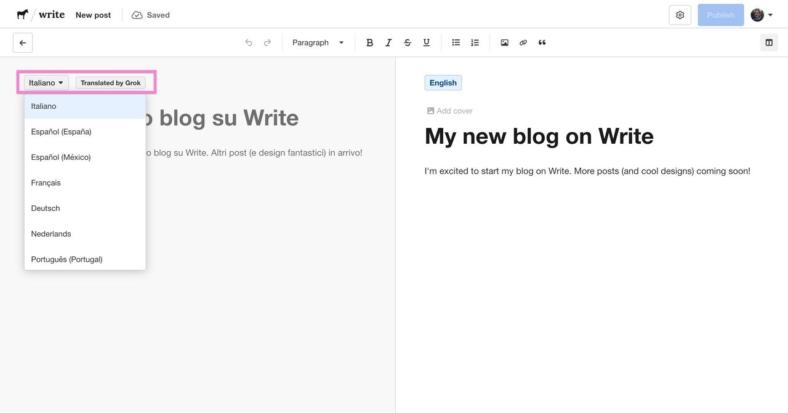Click the title My new blog on Write
Screen dimensions: 788x413
[x=539, y=136]
